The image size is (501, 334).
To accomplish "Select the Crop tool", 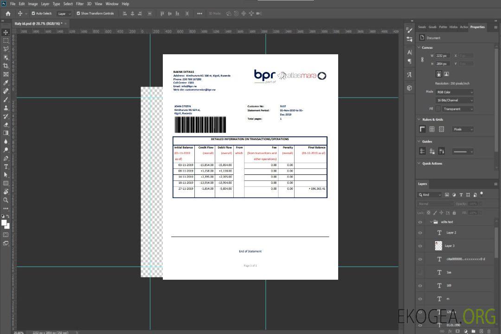I will pyautogui.click(x=6, y=66).
